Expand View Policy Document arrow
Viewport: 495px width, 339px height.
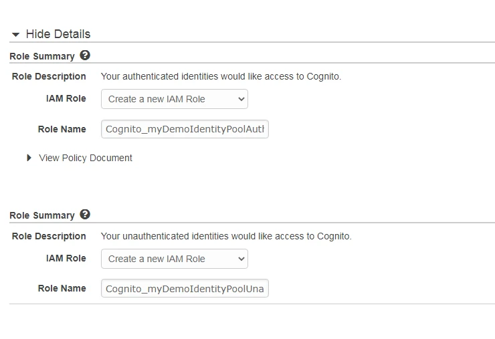click(x=29, y=158)
